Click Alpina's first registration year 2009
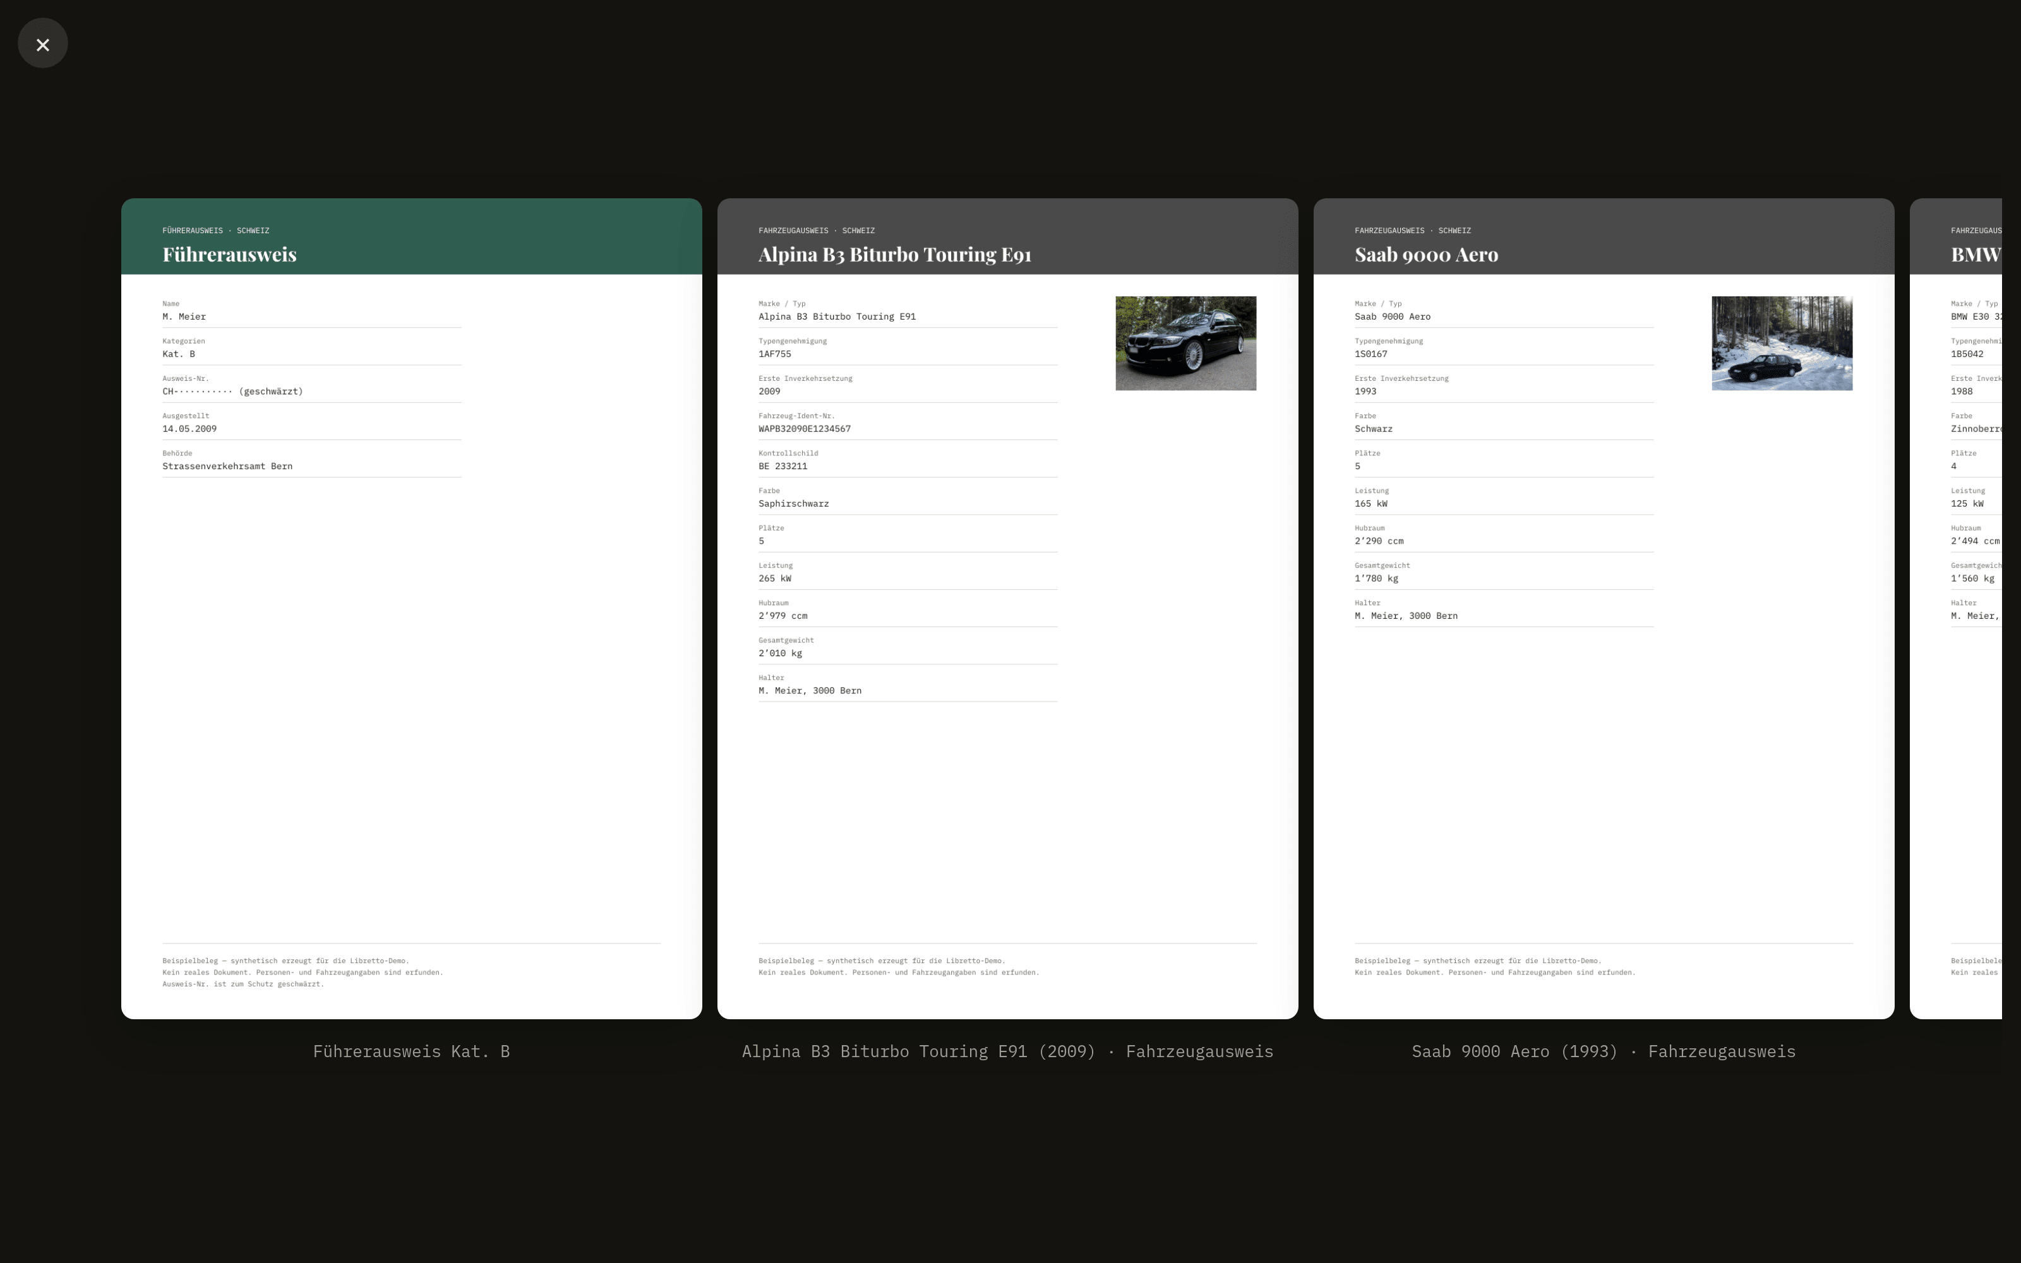The width and height of the screenshot is (2021, 1263). [769, 392]
